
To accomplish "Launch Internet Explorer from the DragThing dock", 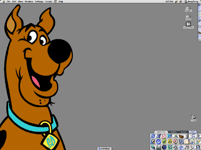I will pos(153,136).
